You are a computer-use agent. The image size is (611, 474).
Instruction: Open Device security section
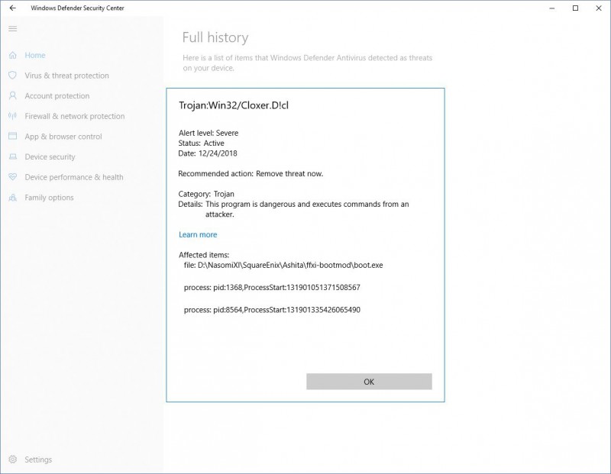coord(50,156)
